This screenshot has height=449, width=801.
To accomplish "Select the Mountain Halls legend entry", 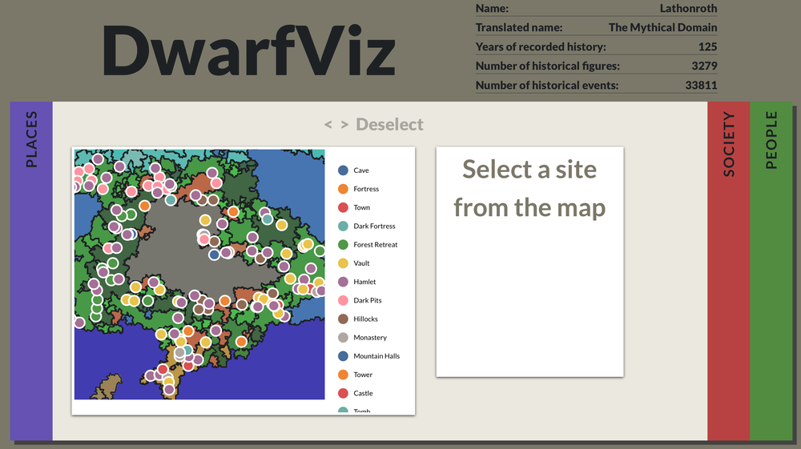I will pyautogui.click(x=376, y=356).
